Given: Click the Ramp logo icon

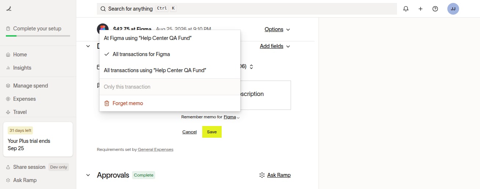Looking at the screenshot, I should [x=9, y=9].
